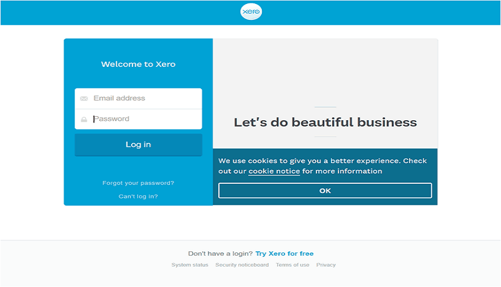Open the Privacy footer link
This screenshot has width=501, height=287.
click(326, 265)
